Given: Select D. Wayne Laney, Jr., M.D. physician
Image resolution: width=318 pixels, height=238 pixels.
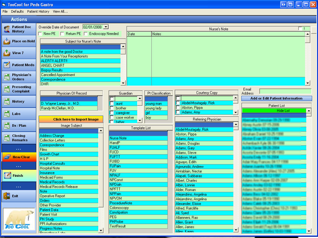Looking at the screenshot, I should [x=69, y=104].
